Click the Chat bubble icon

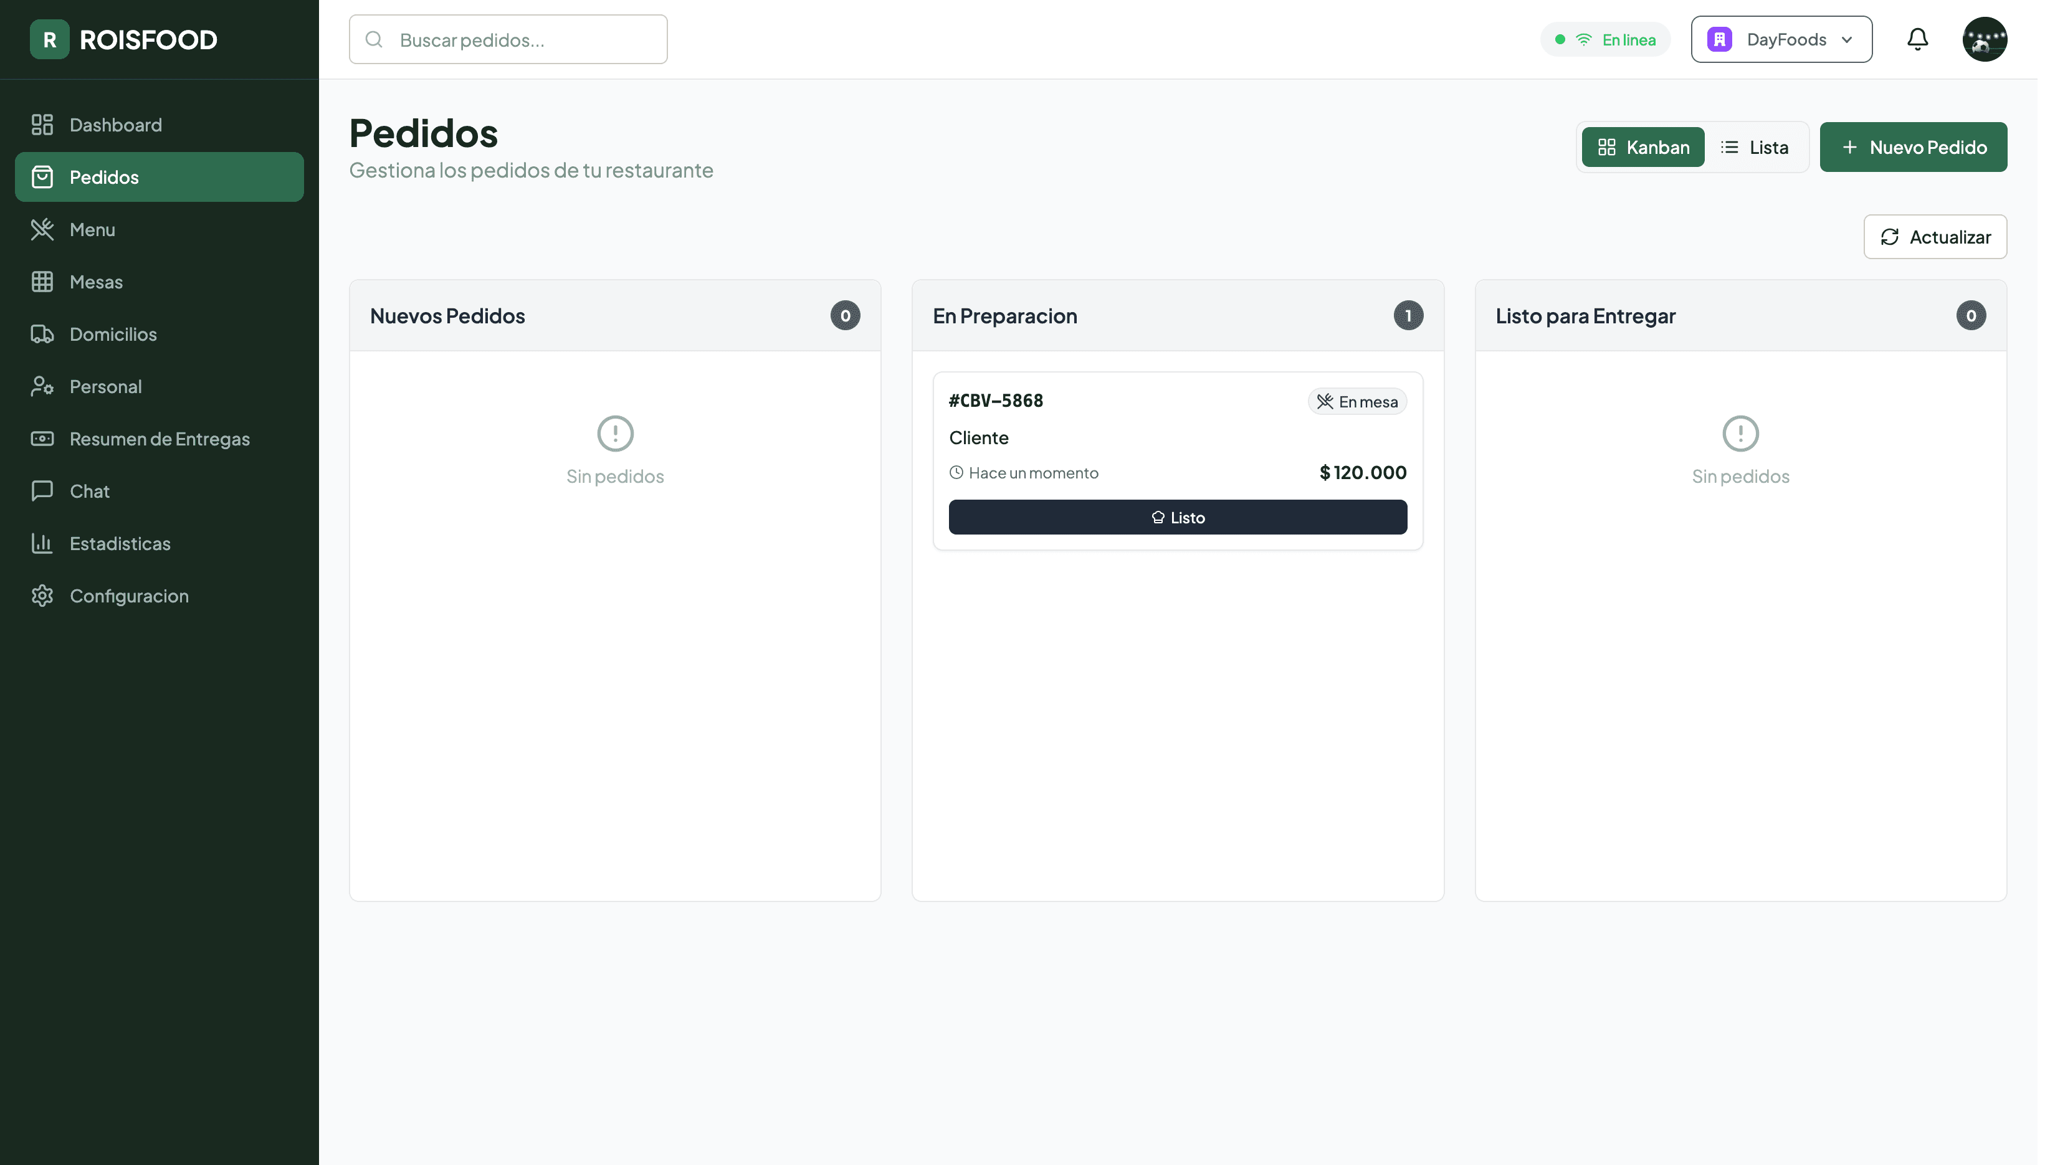click(x=42, y=492)
